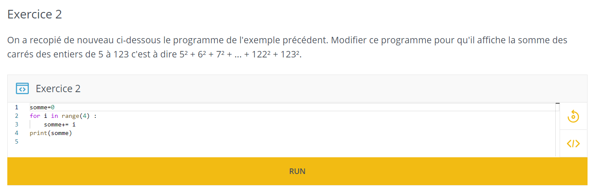The image size is (600, 192).
Task: Click the print(somme) code line
Action: click(x=51, y=133)
